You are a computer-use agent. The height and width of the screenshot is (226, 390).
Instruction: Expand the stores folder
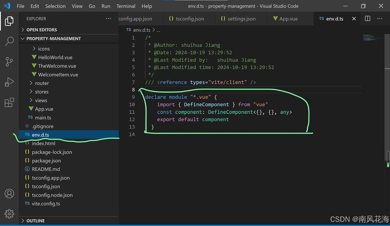[x=42, y=92]
